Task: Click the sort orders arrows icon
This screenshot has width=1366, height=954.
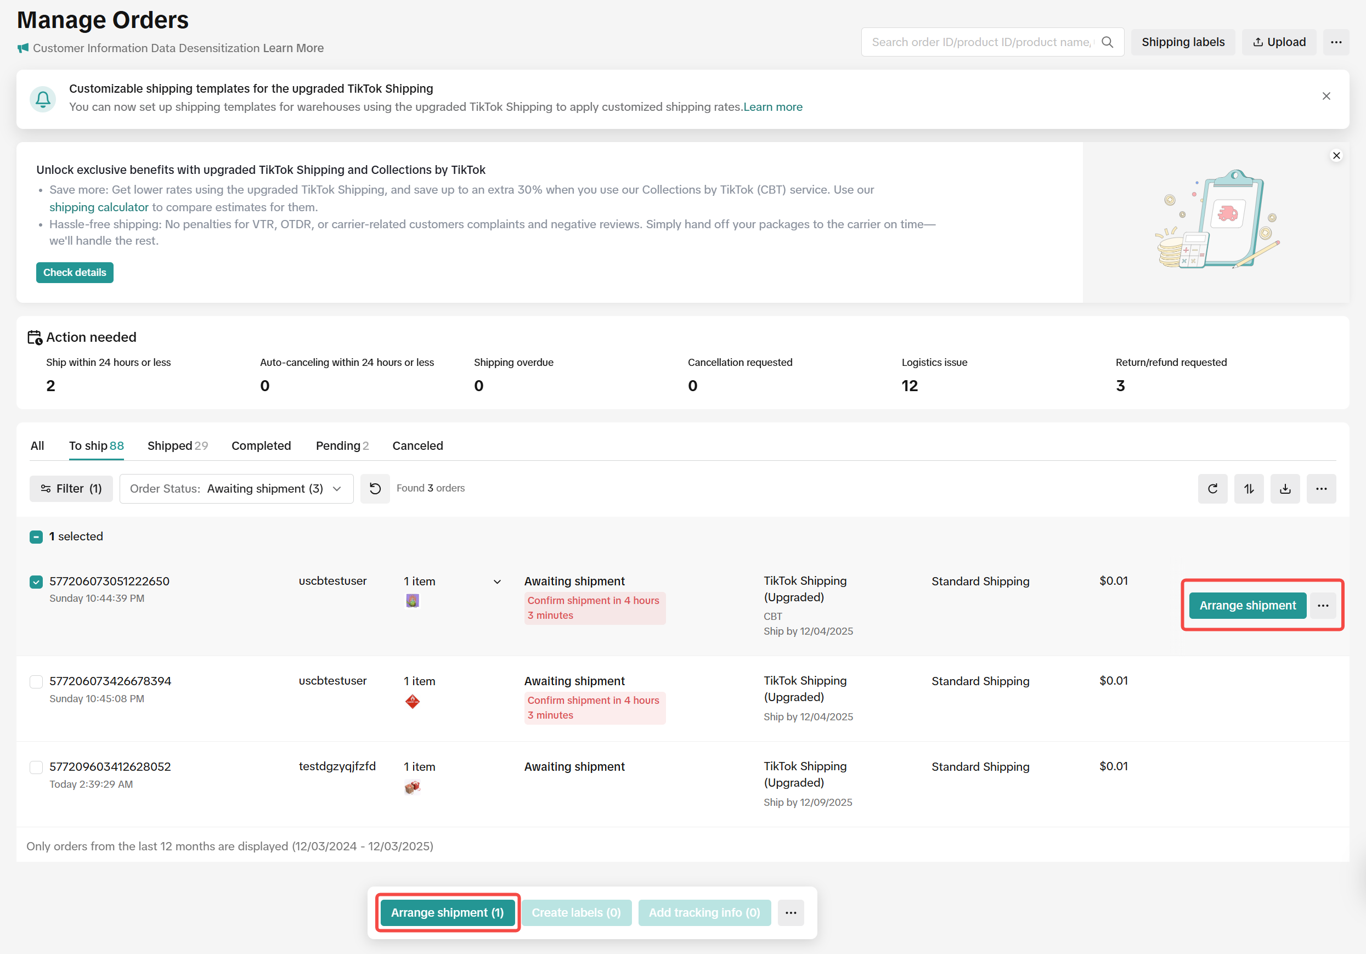Action: (1249, 488)
